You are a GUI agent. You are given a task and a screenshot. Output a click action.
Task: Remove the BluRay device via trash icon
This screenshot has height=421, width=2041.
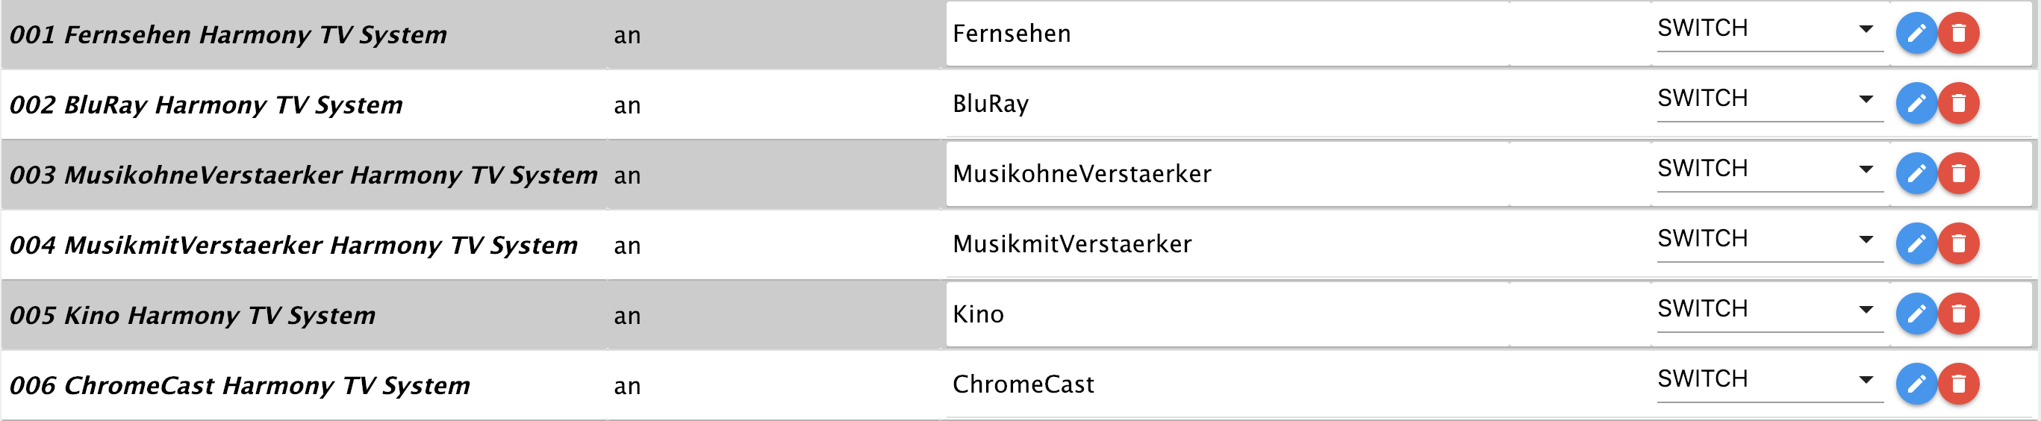tap(1958, 103)
